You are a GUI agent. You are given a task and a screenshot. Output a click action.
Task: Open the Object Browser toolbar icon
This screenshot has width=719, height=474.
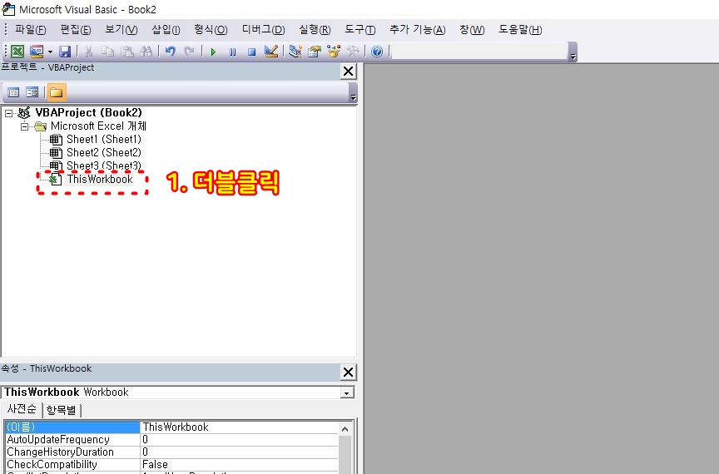pos(334,52)
